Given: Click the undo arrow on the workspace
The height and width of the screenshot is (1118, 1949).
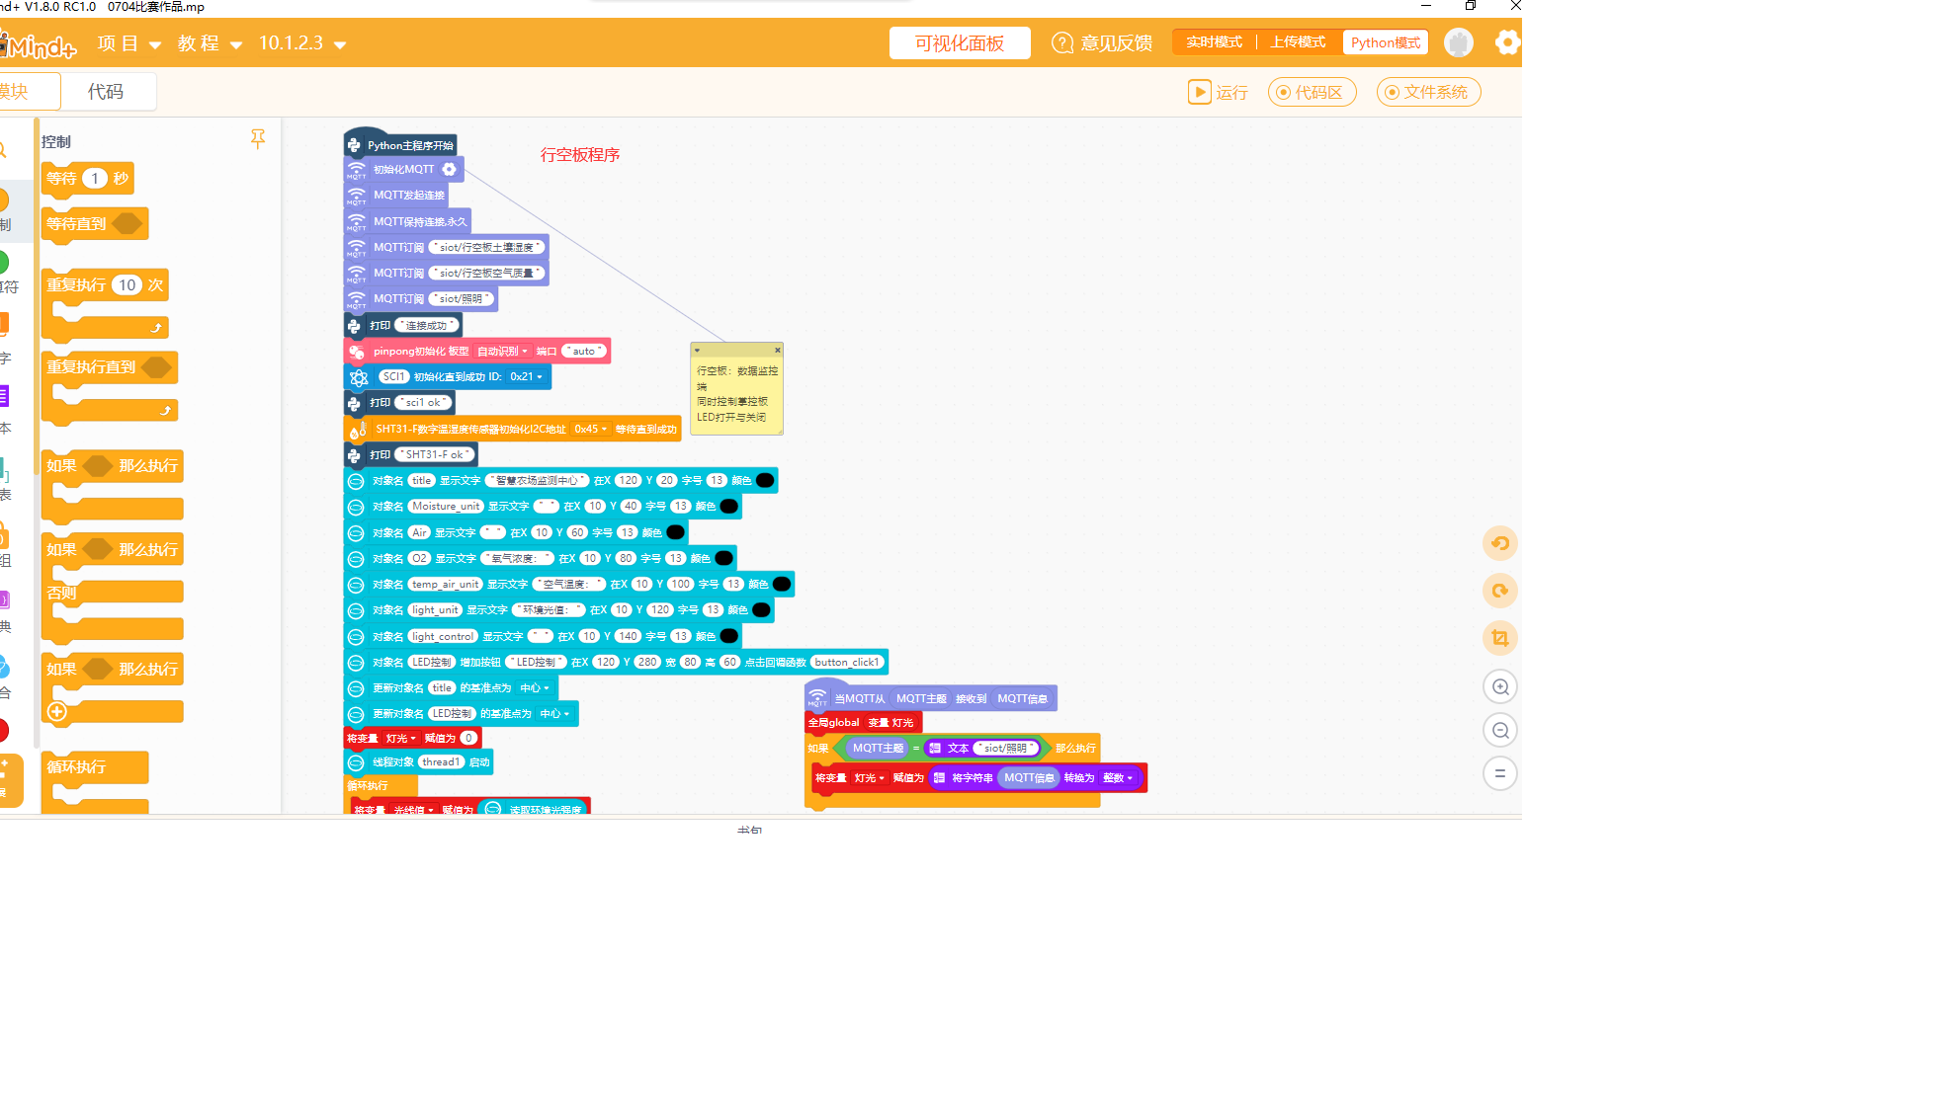Looking at the screenshot, I should (x=1500, y=543).
